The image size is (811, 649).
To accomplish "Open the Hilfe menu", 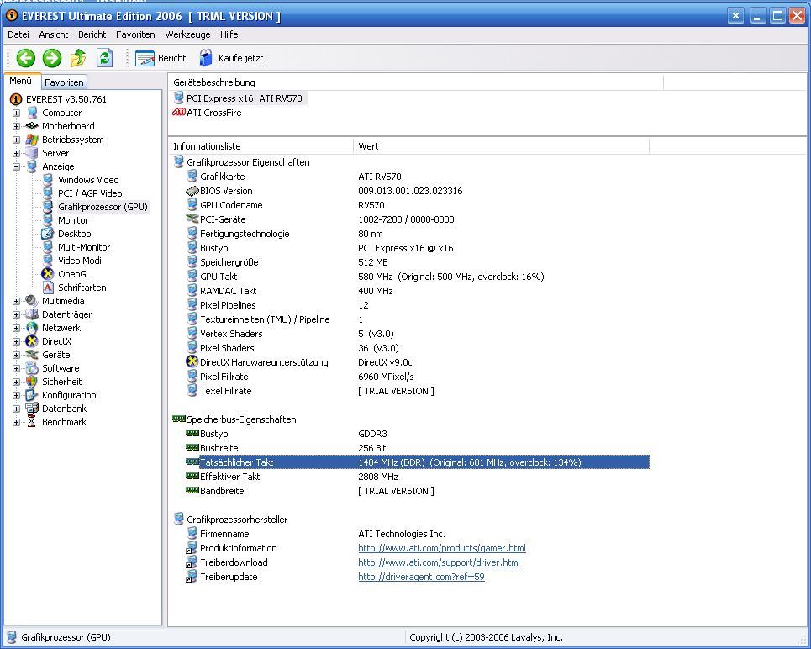I will point(229,34).
